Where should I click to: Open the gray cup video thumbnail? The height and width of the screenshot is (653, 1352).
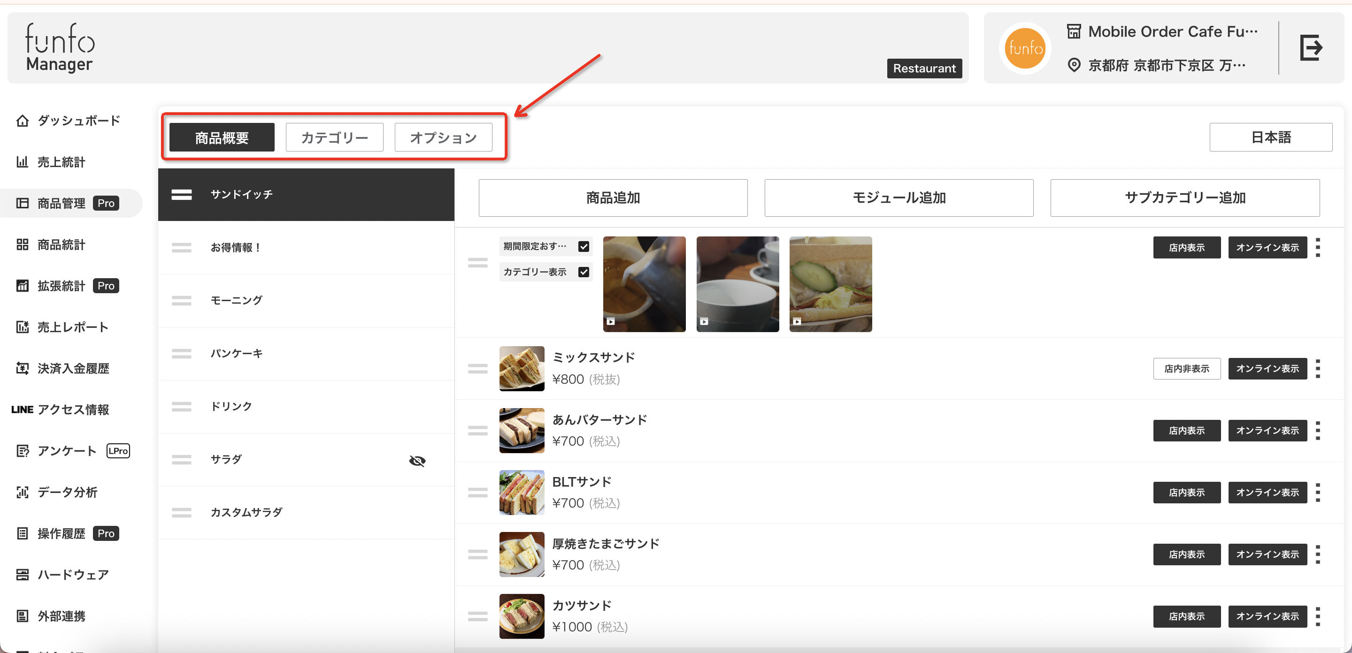point(737,284)
